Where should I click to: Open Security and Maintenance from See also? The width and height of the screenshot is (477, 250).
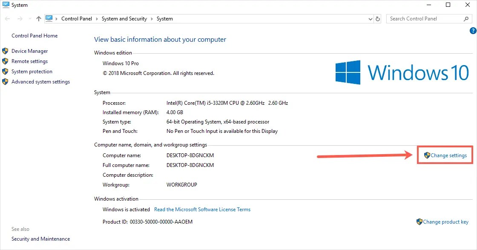tap(40, 239)
